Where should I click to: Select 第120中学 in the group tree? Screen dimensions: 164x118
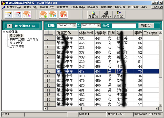[x=16, y=36]
